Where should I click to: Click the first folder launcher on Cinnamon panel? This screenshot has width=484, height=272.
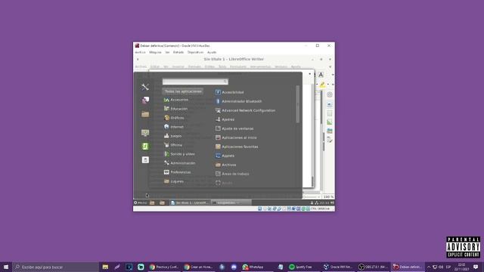[152, 202]
